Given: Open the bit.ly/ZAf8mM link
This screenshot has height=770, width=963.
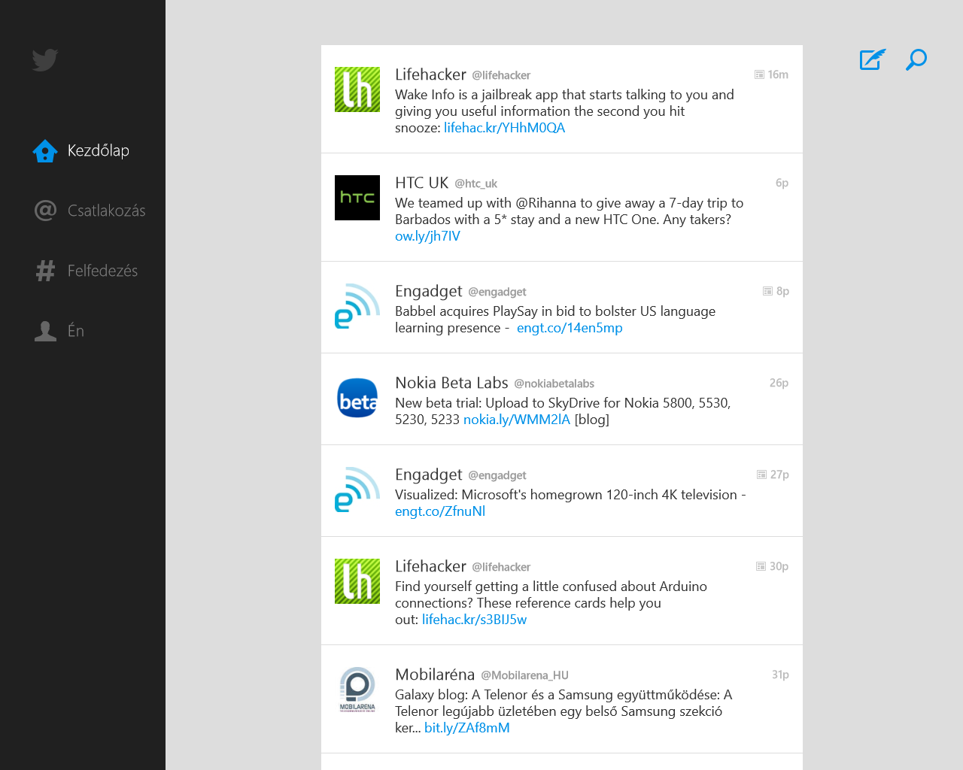Looking at the screenshot, I should [467, 728].
